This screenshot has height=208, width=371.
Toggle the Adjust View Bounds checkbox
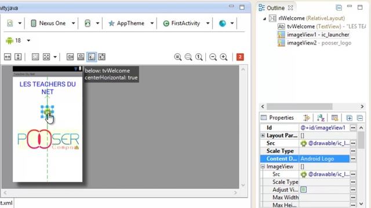[x=304, y=190]
